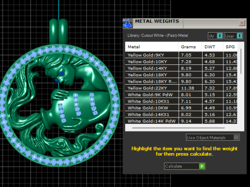Click the 11.38 grams value

[187, 88]
